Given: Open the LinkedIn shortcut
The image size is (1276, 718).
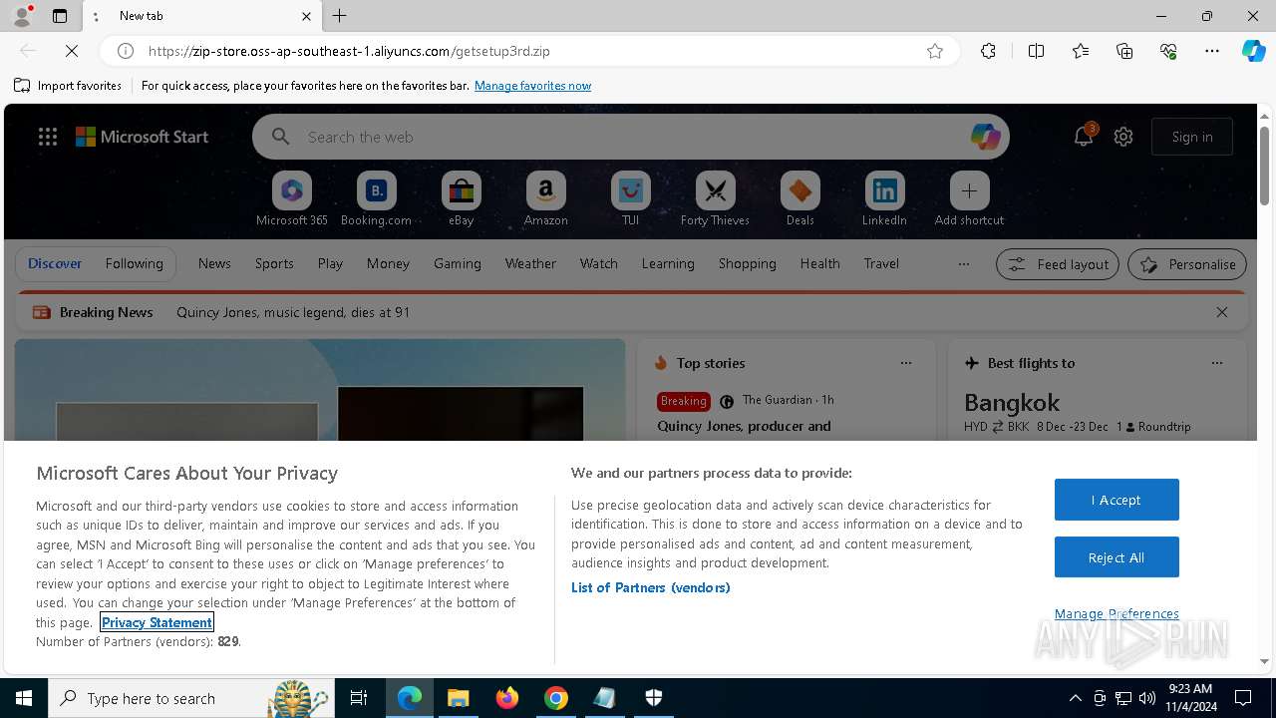Looking at the screenshot, I should point(884,198).
